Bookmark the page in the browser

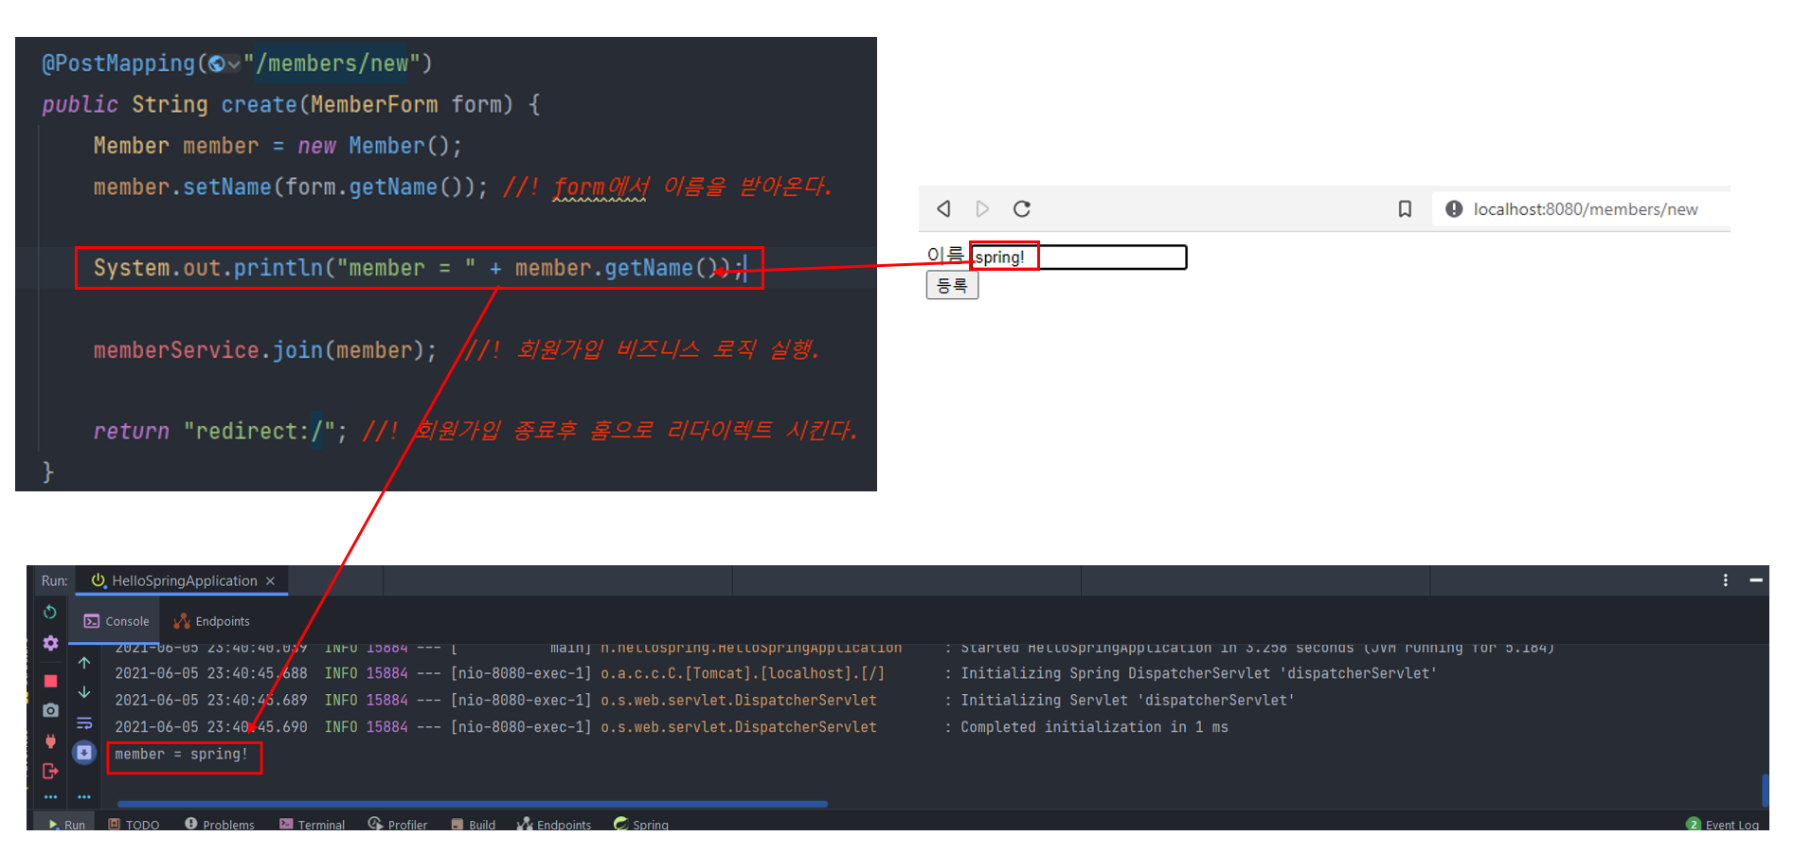1405,209
